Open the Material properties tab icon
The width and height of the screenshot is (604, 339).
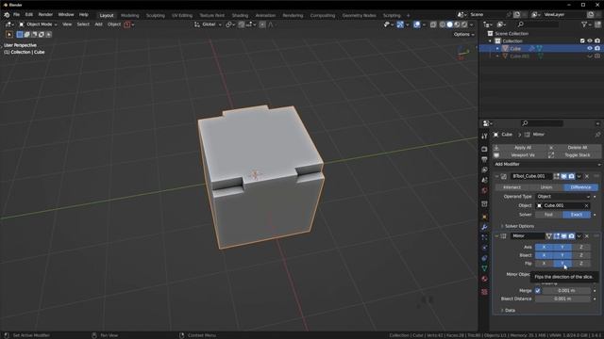(484, 279)
